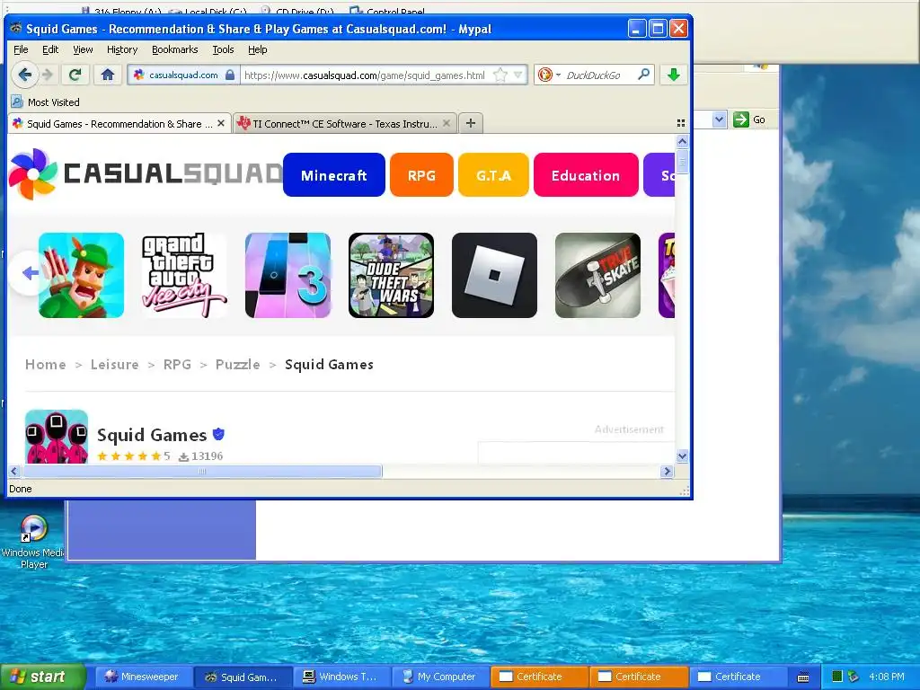This screenshot has height=690, width=920.
Task: Click the casualsquad.com site identity padlock
Action: pyautogui.click(x=230, y=75)
